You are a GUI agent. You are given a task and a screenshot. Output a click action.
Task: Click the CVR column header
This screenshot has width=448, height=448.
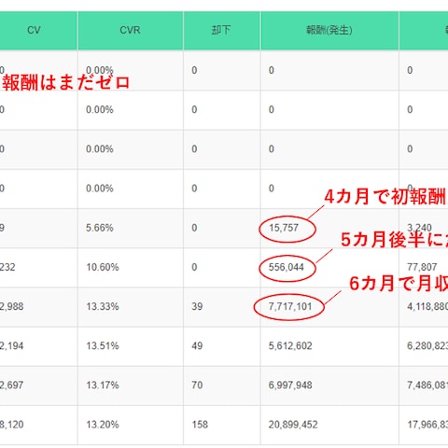pyautogui.click(x=130, y=30)
